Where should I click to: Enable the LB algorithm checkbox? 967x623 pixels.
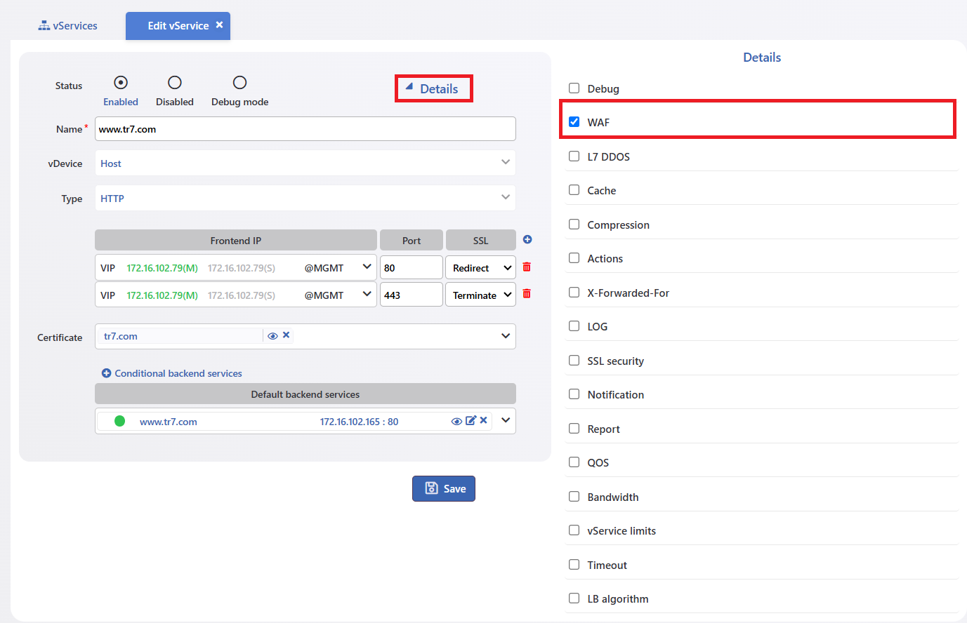[574, 598]
